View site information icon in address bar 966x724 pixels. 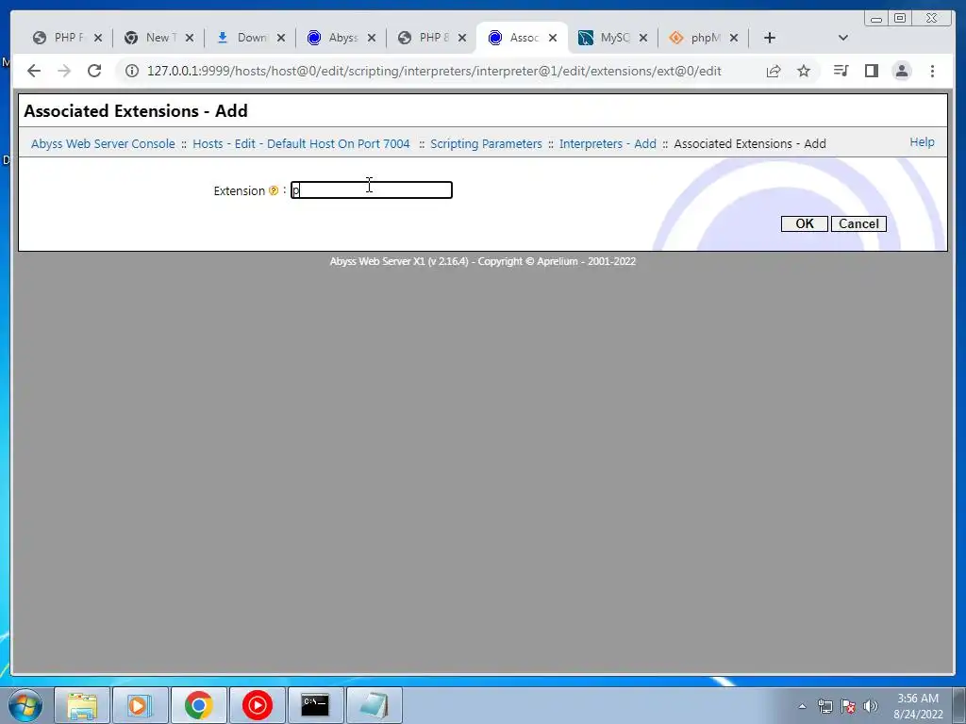point(132,71)
